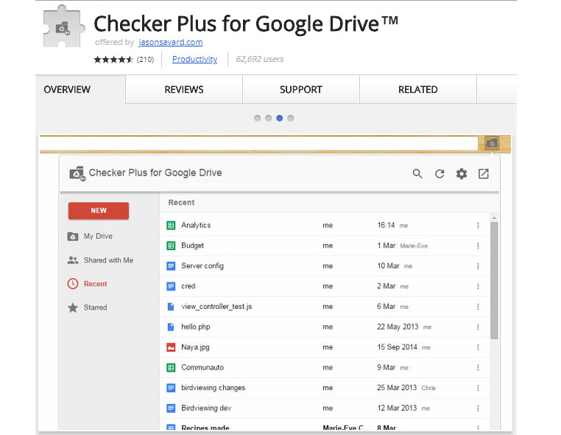Open more options for Budget row
This screenshot has width=561, height=435.
[x=478, y=246]
